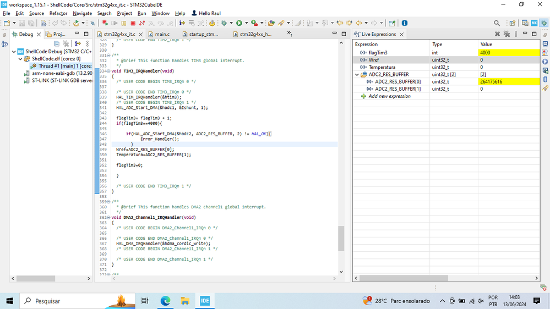
Task: Click 'Add new expression' in Live Expressions
Action: point(389,96)
